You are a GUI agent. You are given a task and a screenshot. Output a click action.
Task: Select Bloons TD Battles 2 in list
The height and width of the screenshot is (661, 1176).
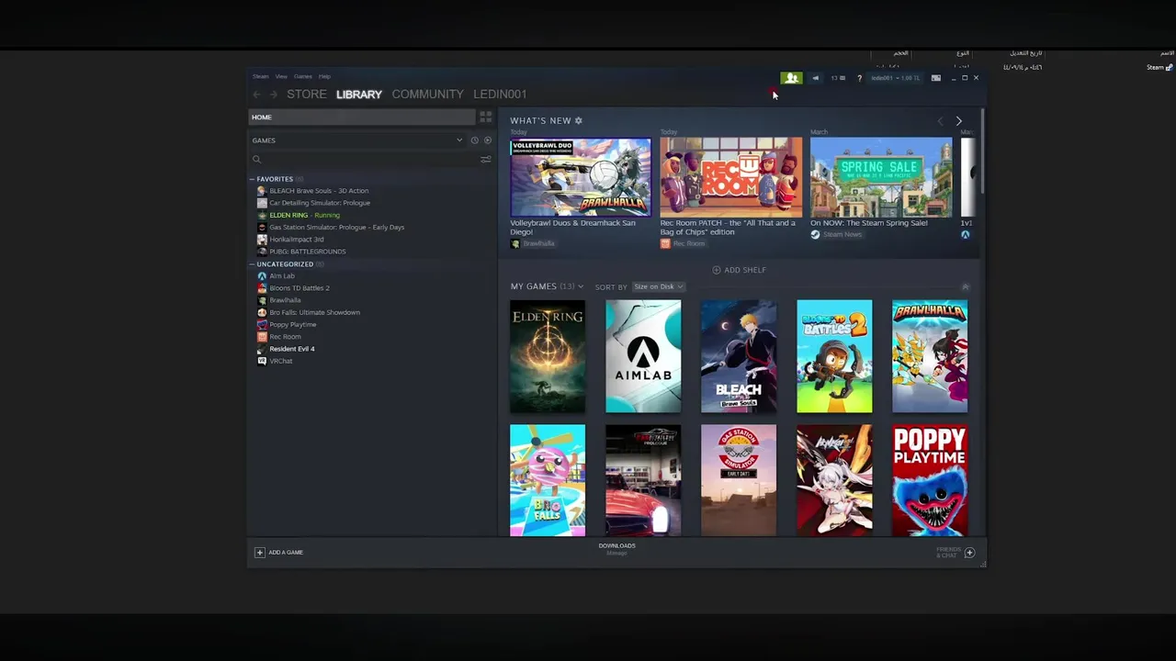pos(299,288)
